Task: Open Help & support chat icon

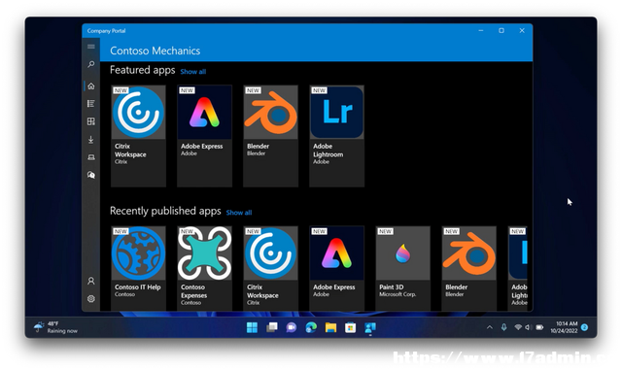Action: [90, 175]
